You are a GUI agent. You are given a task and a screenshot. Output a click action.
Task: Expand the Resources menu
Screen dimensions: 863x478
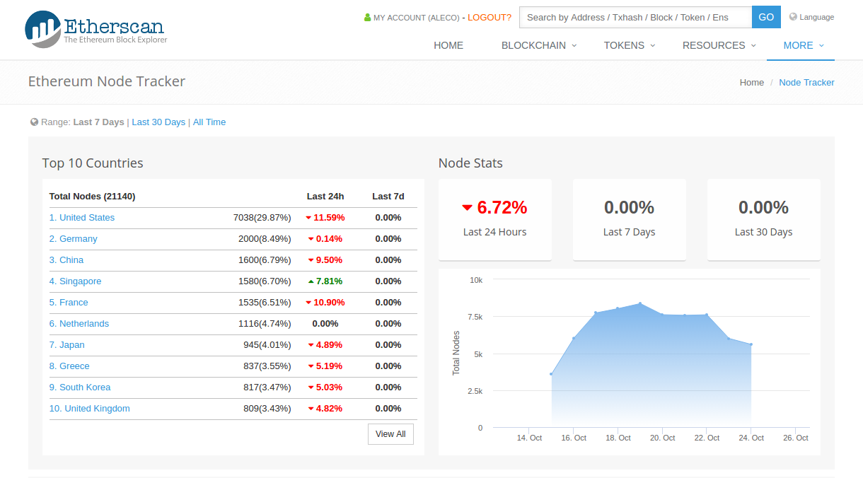(719, 45)
